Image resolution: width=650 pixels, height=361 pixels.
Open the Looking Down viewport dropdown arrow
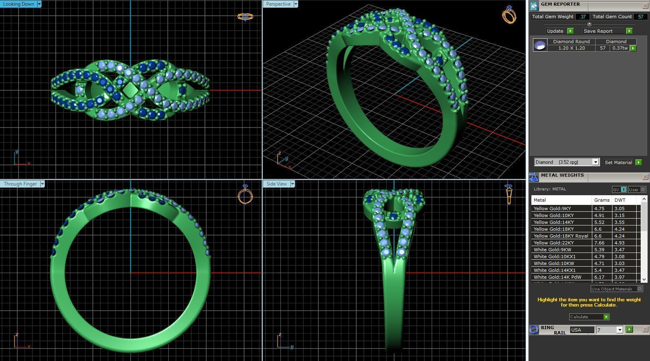[39, 4]
